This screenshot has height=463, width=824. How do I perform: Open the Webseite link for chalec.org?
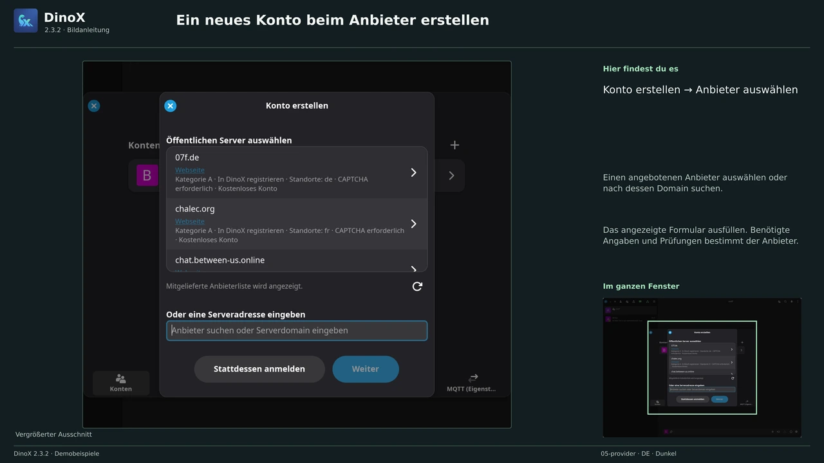coord(190,222)
